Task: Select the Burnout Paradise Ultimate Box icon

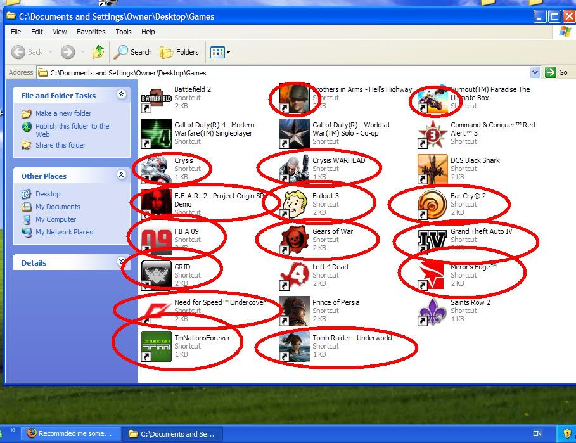Action: (433, 98)
